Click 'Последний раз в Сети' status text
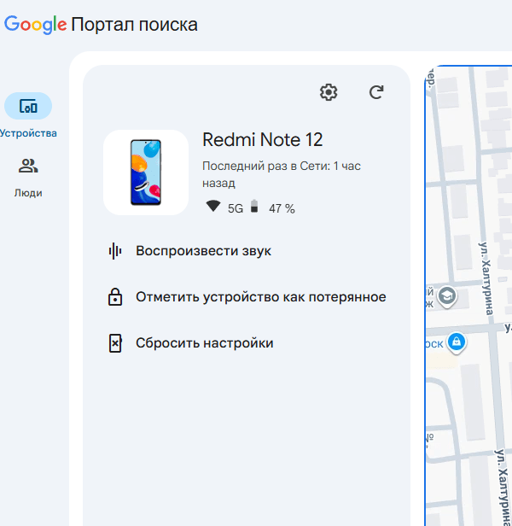The width and height of the screenshot is (512, 526). pos(282,174)
